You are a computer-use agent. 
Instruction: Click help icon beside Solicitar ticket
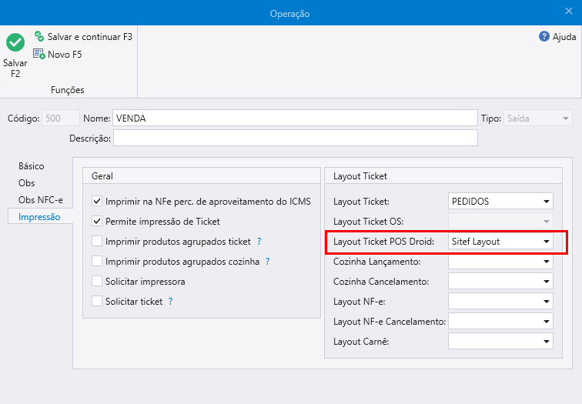pos(170,302)
